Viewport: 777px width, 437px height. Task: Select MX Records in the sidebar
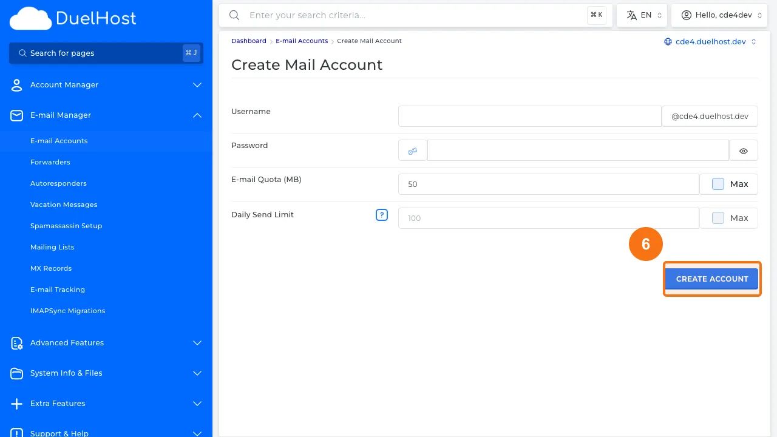[51, 268]
